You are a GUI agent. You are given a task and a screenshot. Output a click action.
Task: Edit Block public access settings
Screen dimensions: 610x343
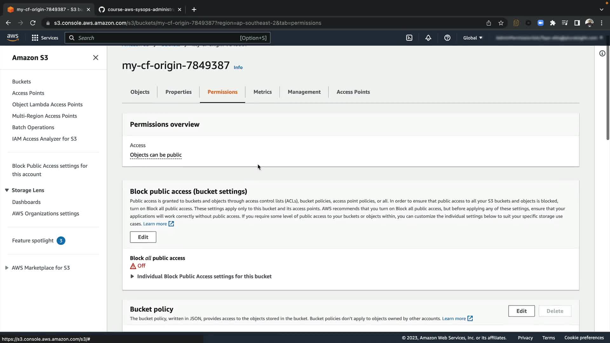(143, 237)
